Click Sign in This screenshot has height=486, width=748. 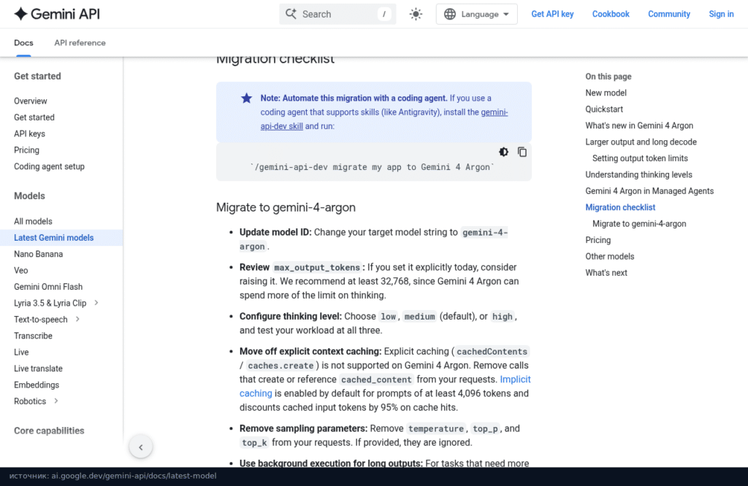[721, 14]
